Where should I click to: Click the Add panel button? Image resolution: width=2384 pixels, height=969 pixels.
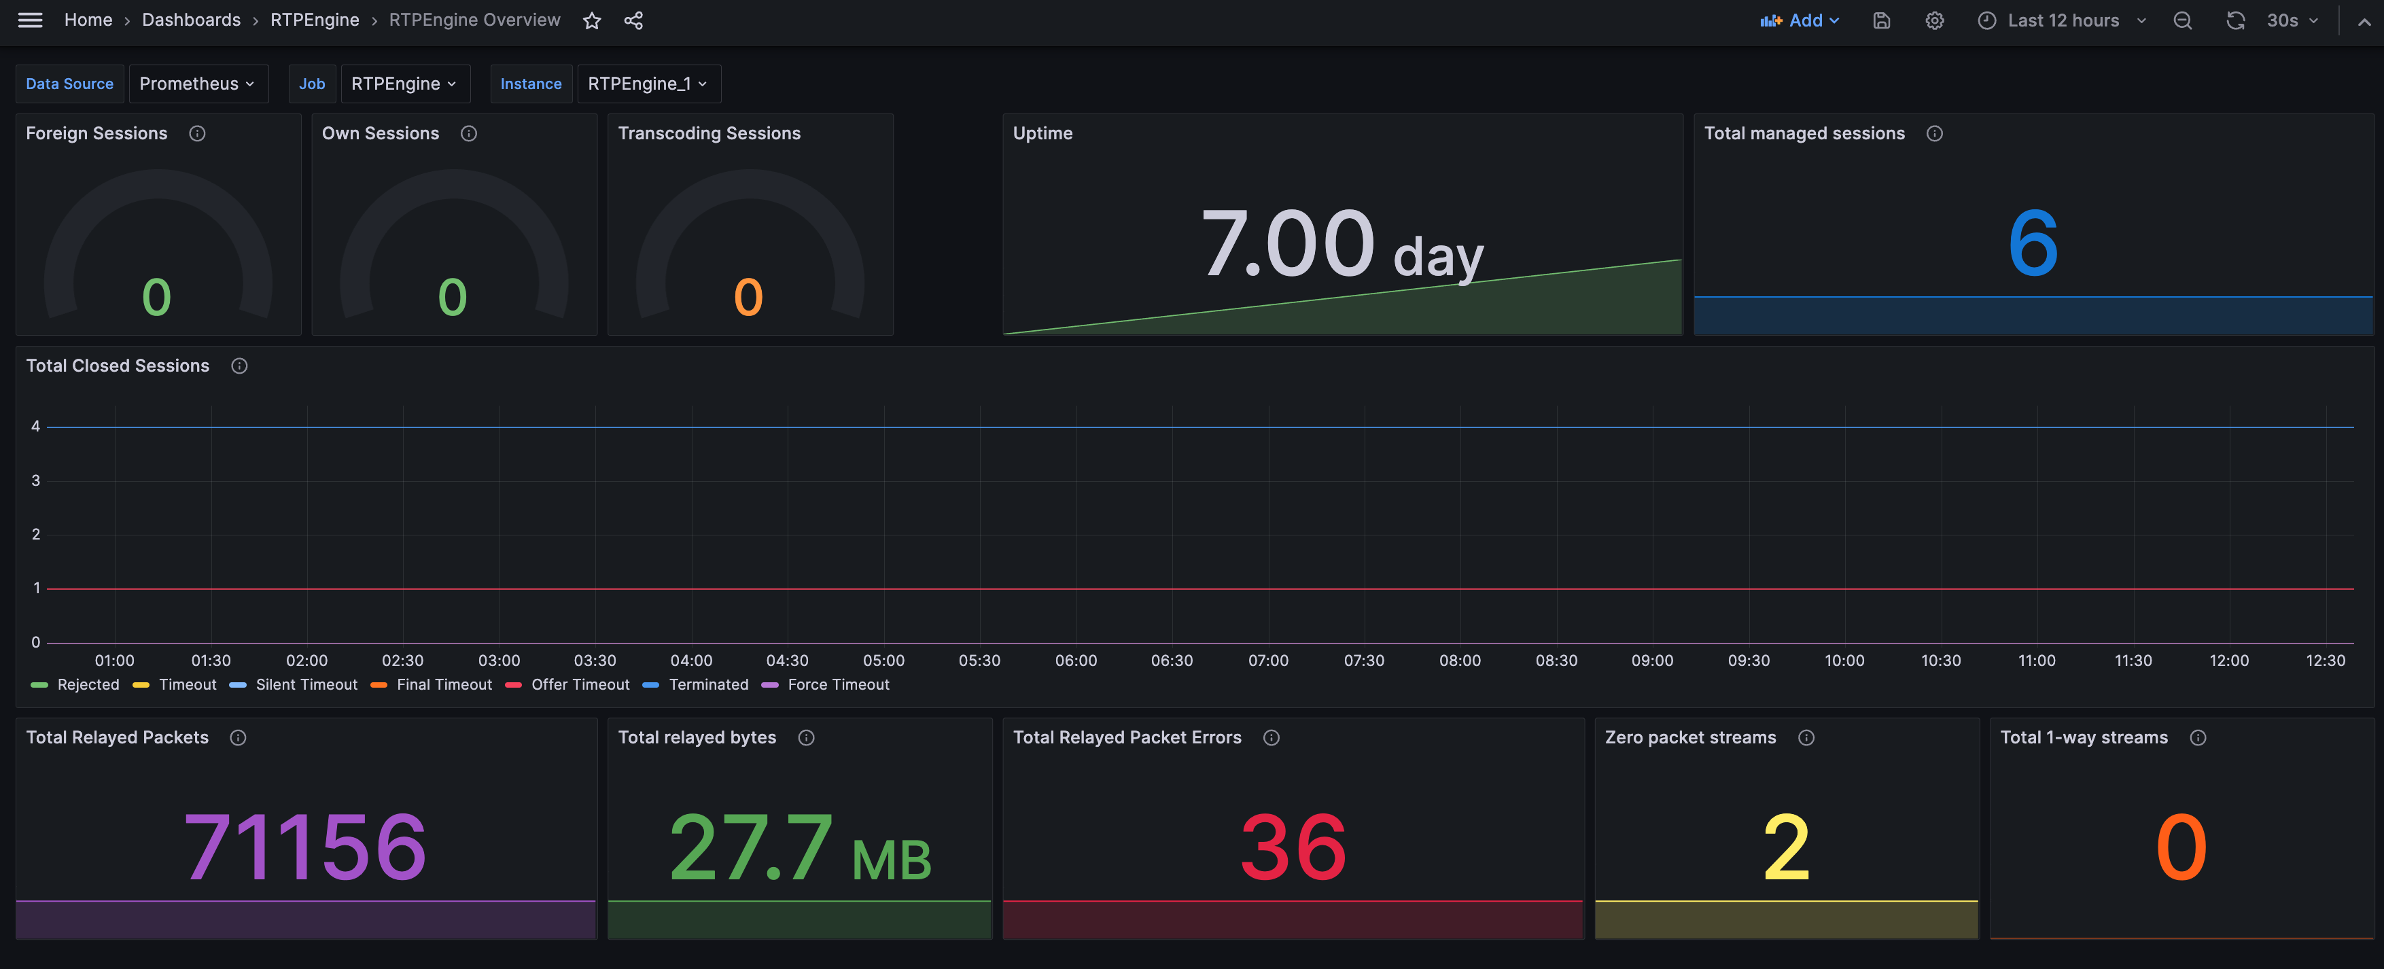(x=1799, y=20)
